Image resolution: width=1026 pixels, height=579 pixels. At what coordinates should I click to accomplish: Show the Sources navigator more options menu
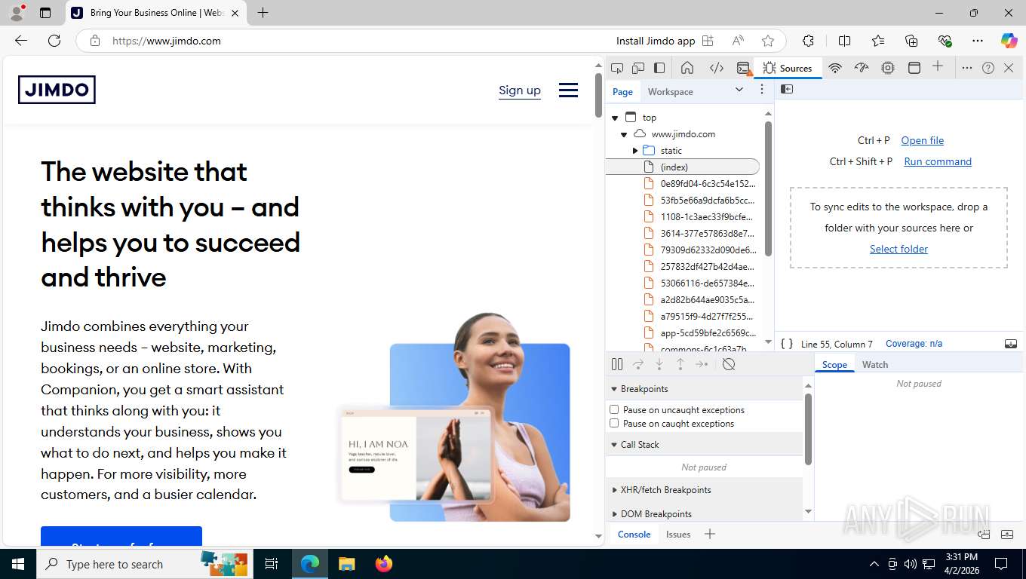(762, 90)
